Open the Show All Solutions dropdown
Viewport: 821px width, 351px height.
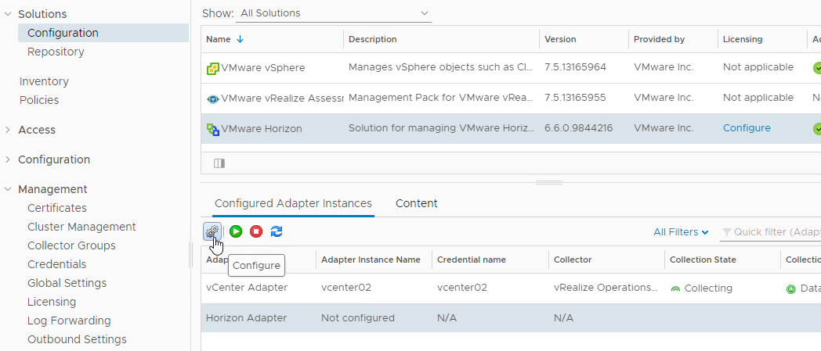(334, 13)
